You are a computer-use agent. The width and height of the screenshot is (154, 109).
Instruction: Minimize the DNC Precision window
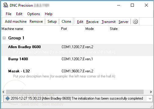click(x=119, y=5)
